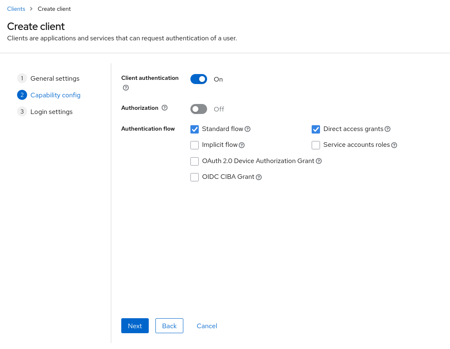The width and height of the screenshot is (450, 349).
Task: Click the Standard flow label text
Action: [222, 129]
